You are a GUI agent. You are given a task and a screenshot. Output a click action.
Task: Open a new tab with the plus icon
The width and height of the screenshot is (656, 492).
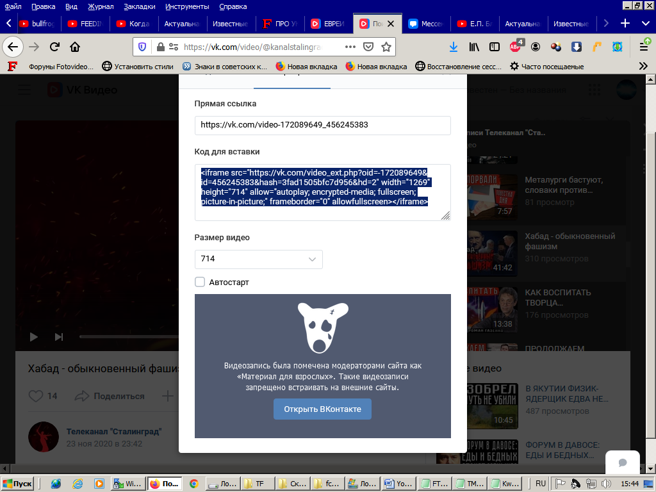pyautogui.click(x=625, y=24)
